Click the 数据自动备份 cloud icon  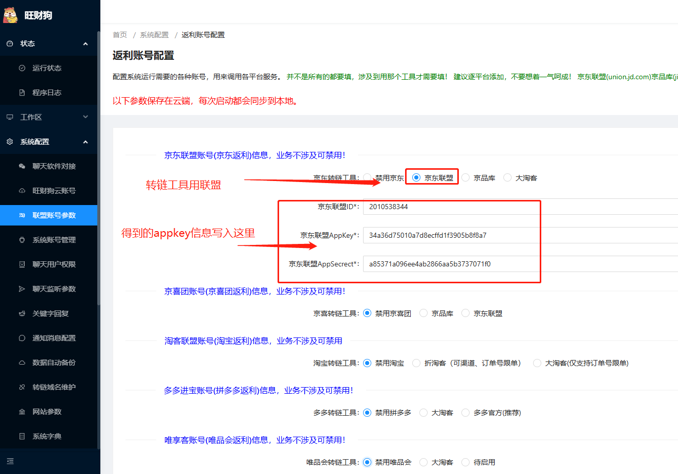tap(22, 363)
